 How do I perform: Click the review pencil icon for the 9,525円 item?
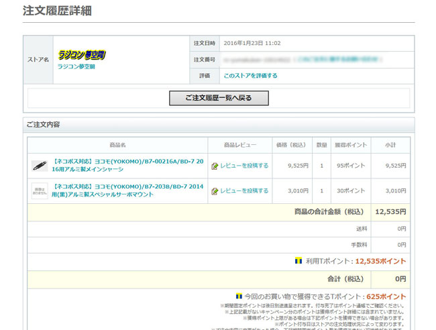(x=215, y=166)
